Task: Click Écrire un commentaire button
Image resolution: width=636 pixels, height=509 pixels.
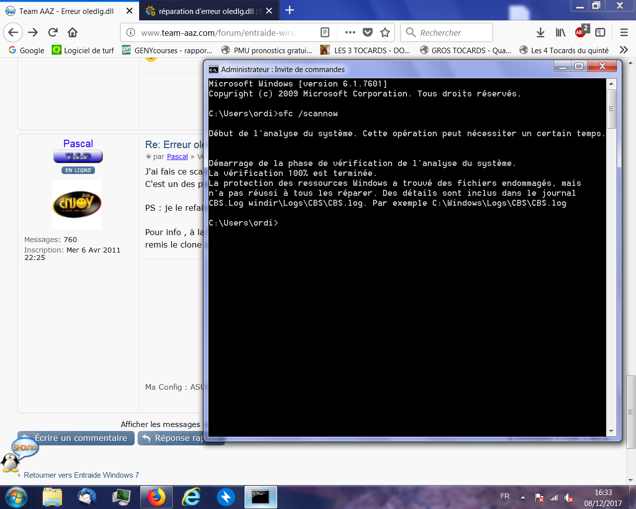Action: click(76, 438)
